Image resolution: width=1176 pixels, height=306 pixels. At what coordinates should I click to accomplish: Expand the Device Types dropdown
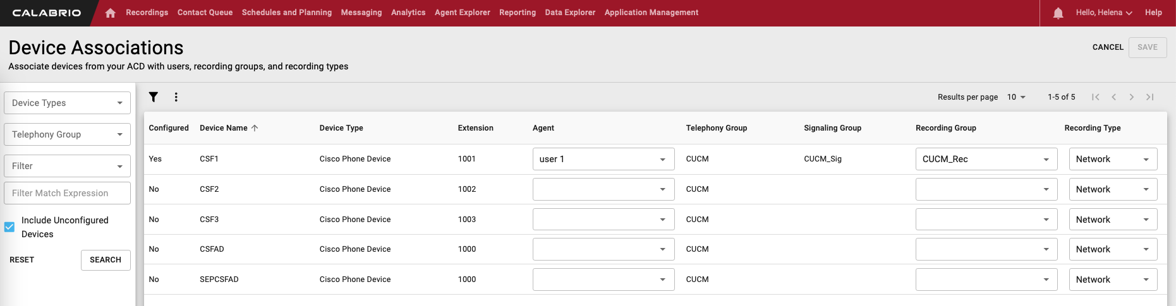coord(67,103)
